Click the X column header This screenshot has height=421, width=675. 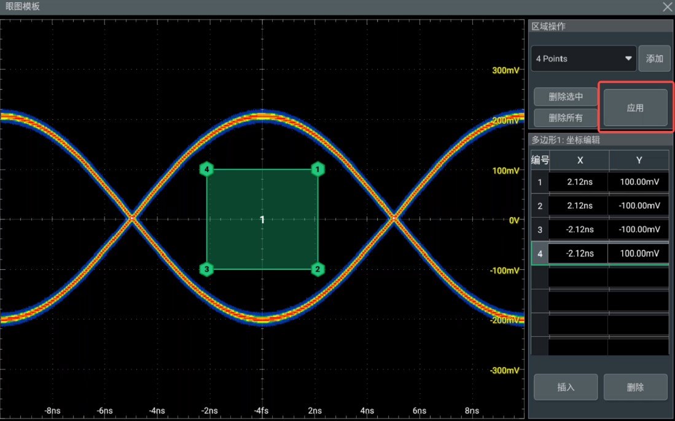pos(579,160)
